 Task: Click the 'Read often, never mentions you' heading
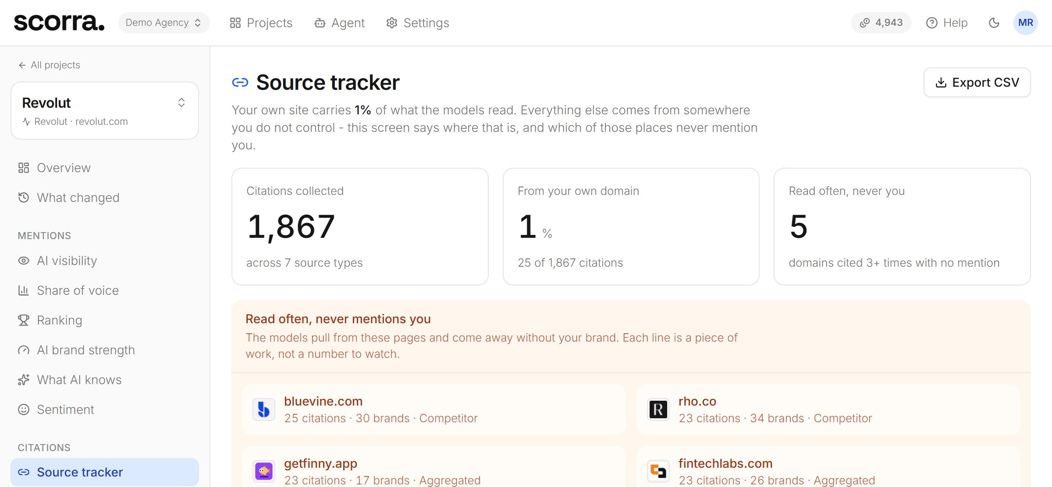pyautogui.click(x=338, y=319)
